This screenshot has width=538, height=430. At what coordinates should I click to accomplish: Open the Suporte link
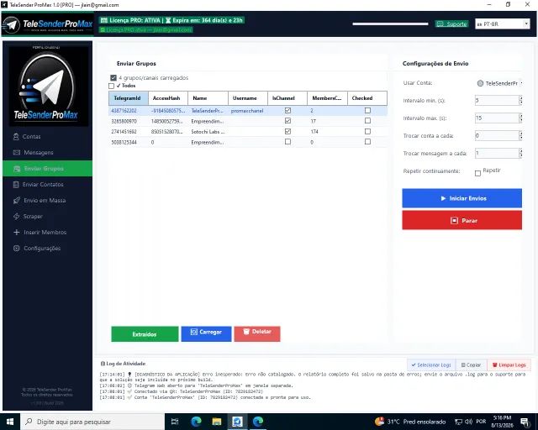pos(452,24)
